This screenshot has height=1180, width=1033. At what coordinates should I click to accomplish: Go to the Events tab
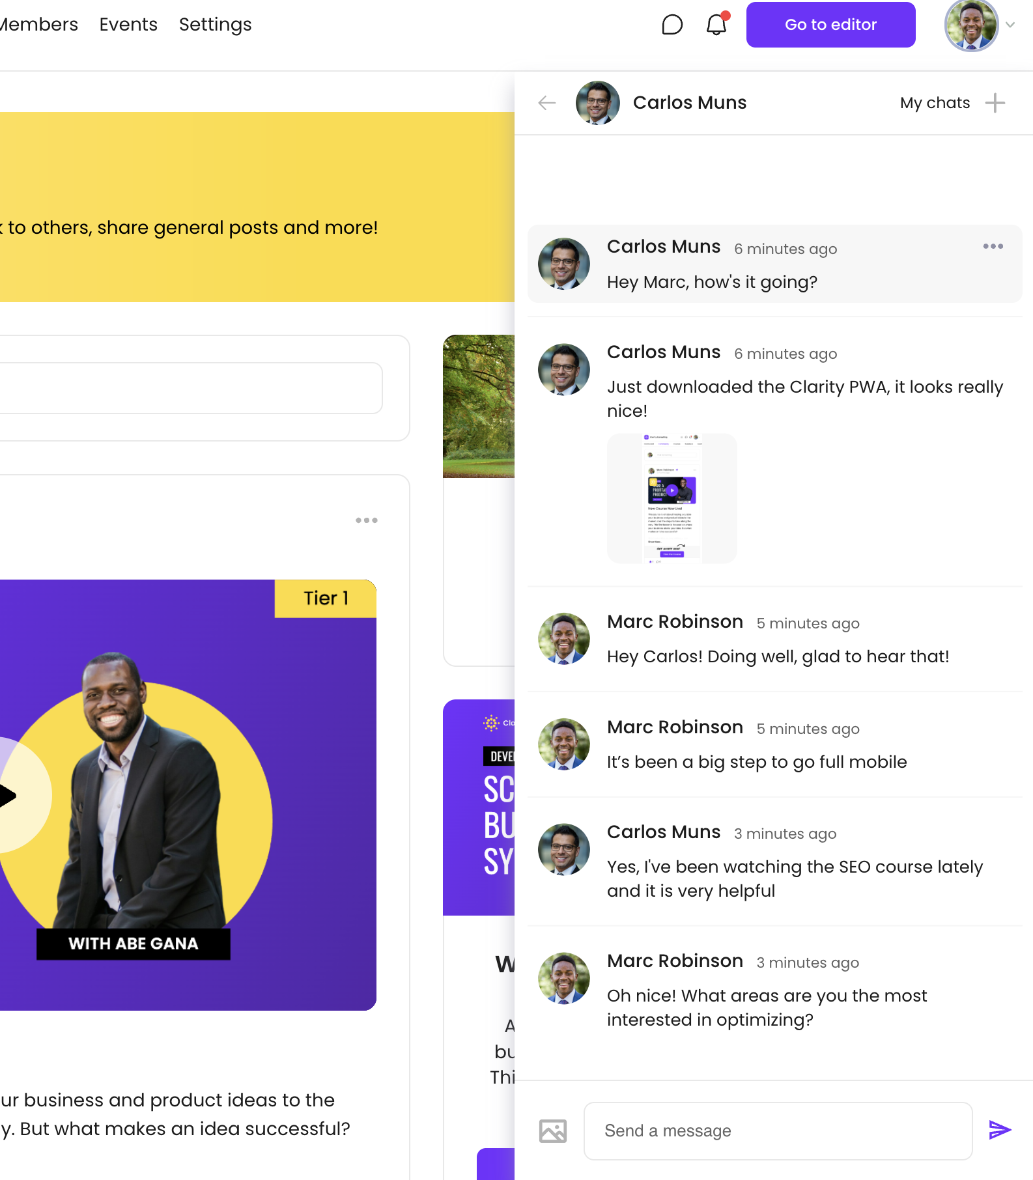pos(128,25)
